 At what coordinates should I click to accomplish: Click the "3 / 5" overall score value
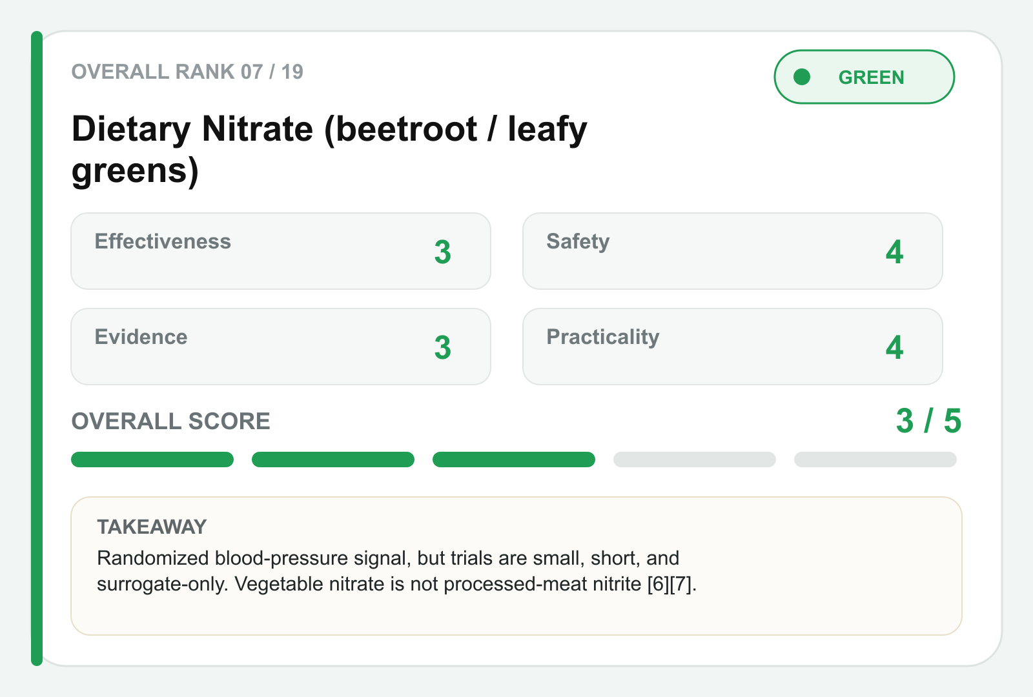coord(928,421)
